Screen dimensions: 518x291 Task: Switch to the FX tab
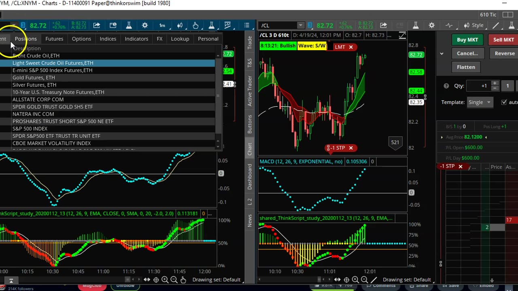coord(159,39)
